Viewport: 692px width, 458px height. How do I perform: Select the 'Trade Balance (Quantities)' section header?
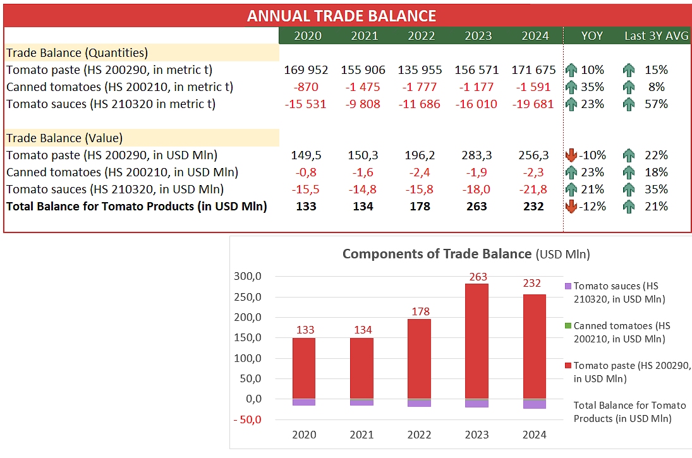[x=77, y=53]
